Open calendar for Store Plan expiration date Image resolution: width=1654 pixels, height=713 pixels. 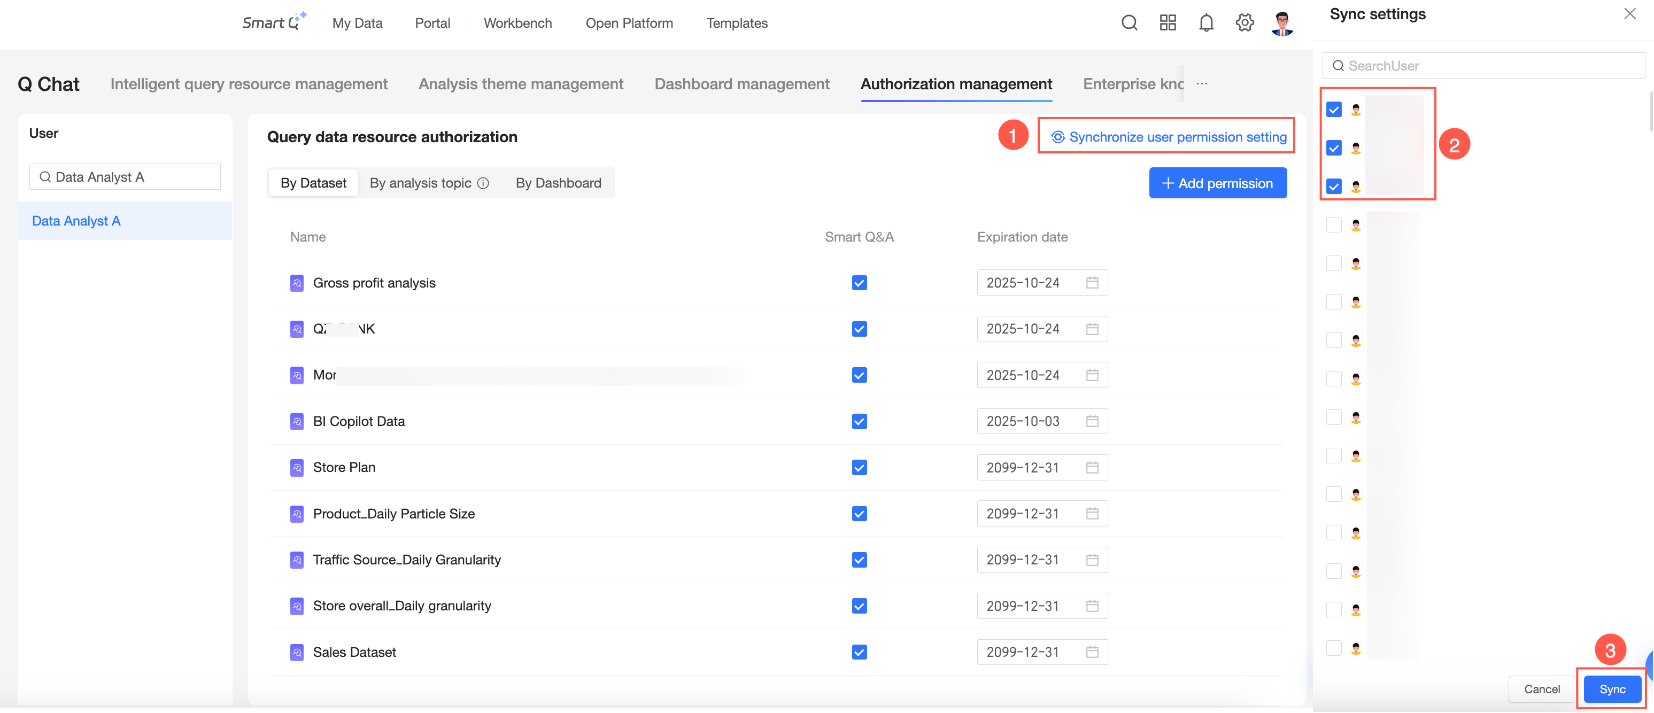click(1092, 468)
